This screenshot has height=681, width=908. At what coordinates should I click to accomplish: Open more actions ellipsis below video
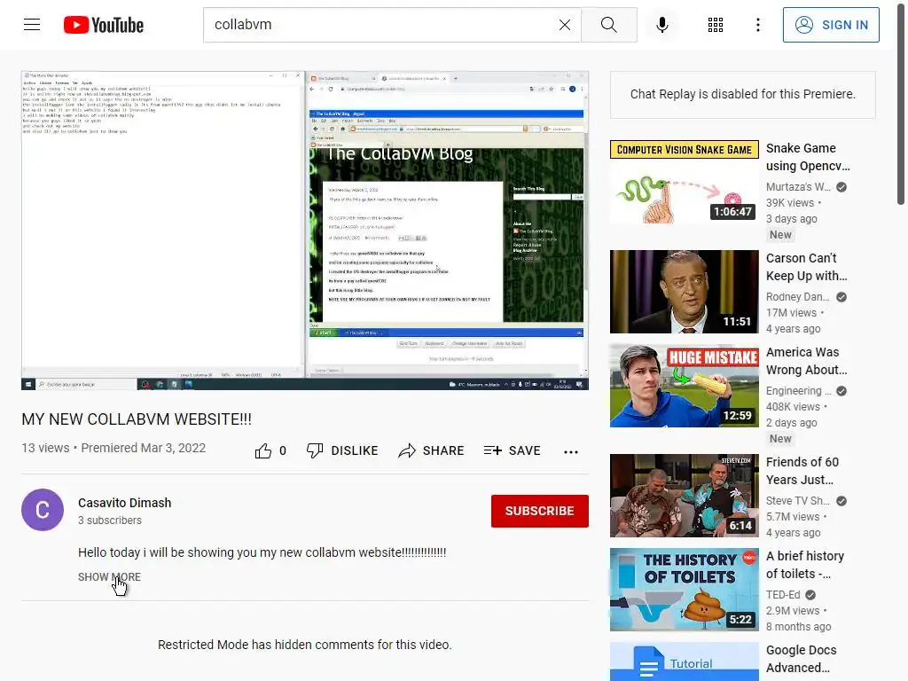[x=570, y=451]
